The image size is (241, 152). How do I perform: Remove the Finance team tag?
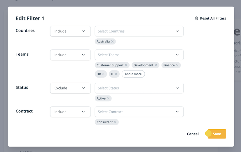click(177, 65)
